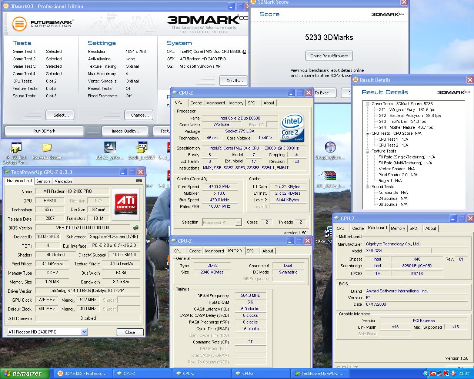This screenshot has height=379, width=474.
Task: Switch to Sensors tab in GPU-Z
Action: [43, 181]
